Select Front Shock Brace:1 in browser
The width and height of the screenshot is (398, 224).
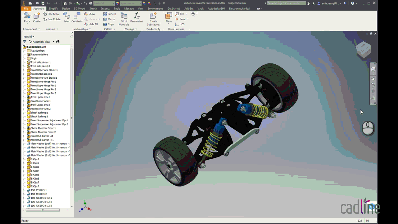pyautogui.click(x=41, y=74)
